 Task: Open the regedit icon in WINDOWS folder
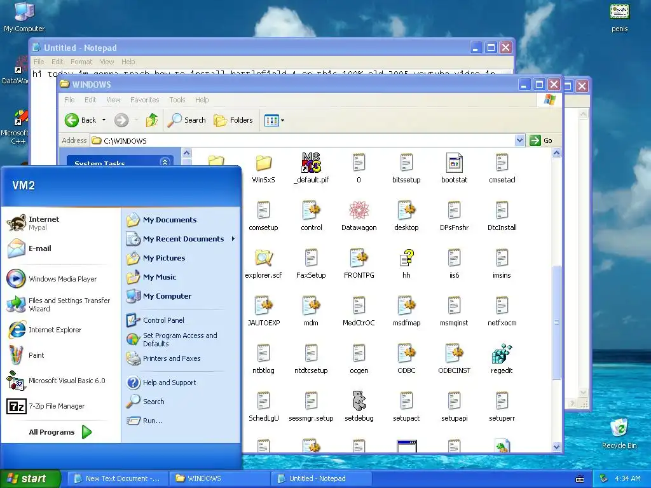pos(502,353)
